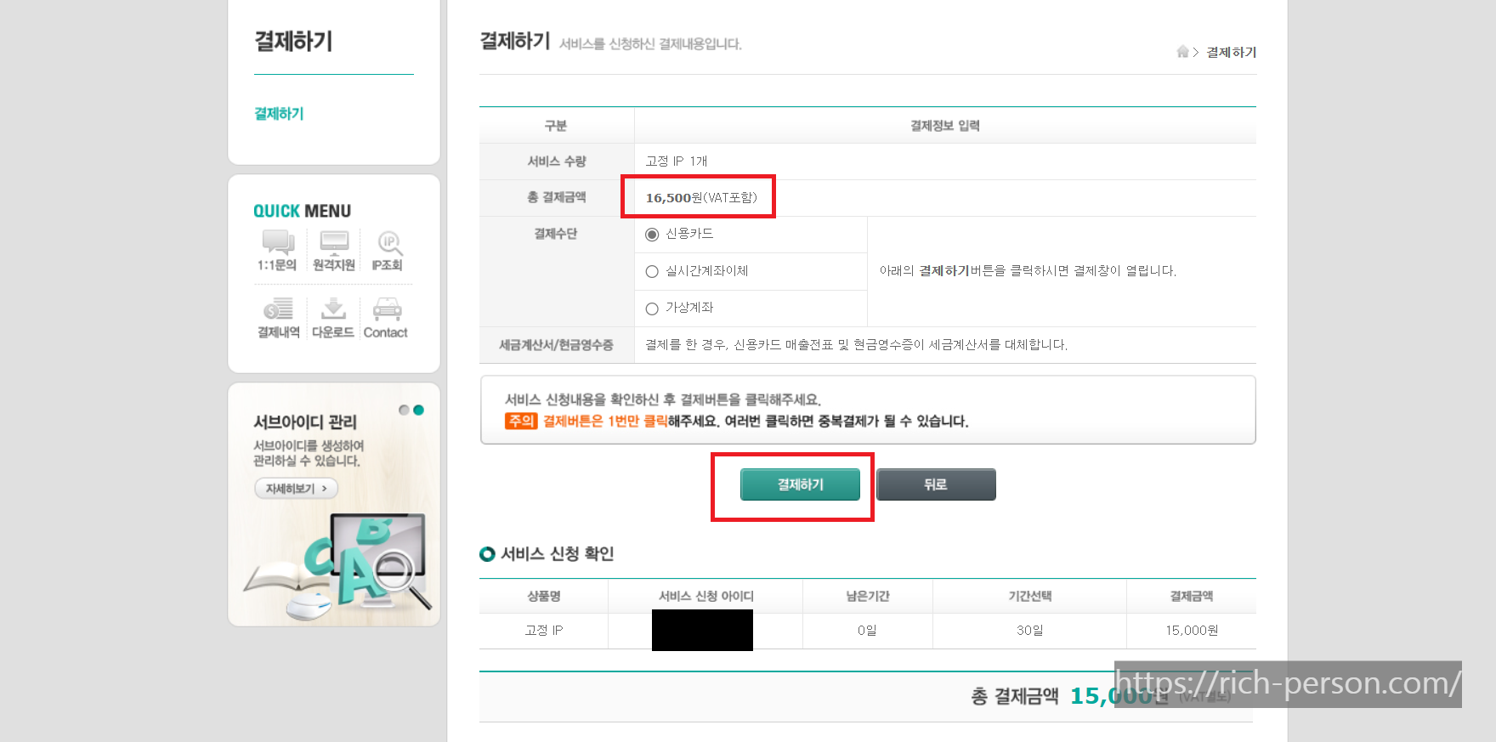Click the QUICK MENU heading

point(302,211)
